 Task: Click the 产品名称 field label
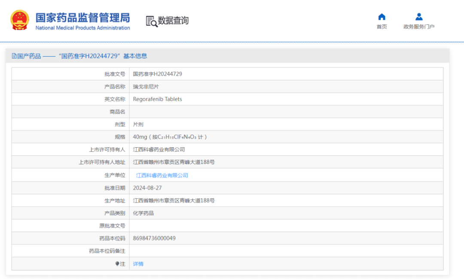pos(115,87)
